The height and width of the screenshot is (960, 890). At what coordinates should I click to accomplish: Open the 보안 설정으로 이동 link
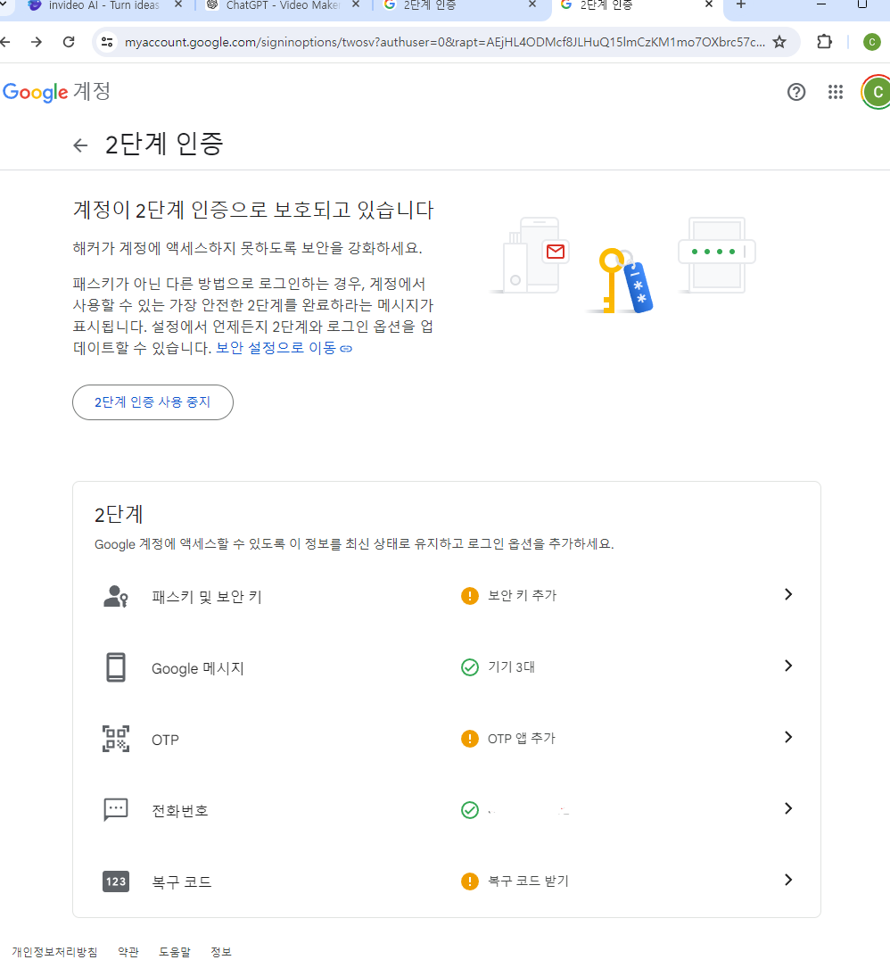coord(284,348)
